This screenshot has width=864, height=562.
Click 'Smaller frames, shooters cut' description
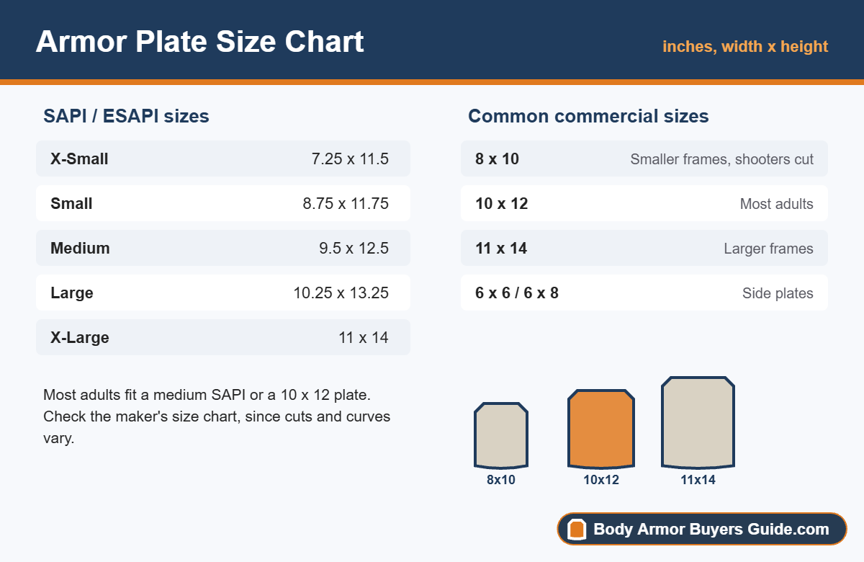pos(722,159)
